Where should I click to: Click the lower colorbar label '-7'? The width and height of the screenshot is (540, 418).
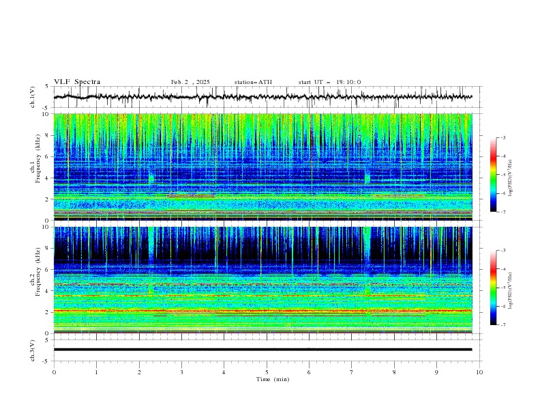click(x=502, y=325)
